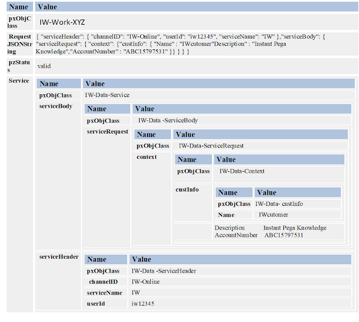The image size is (359, 322).
Task: Select the IW-Work-XYZ class value
Action: [62, 22]
